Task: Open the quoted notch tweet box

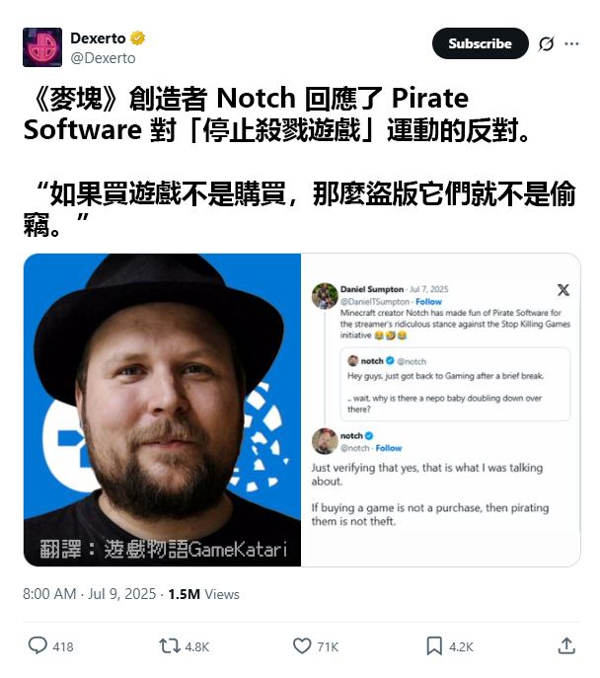Action: tap(455, 384)
